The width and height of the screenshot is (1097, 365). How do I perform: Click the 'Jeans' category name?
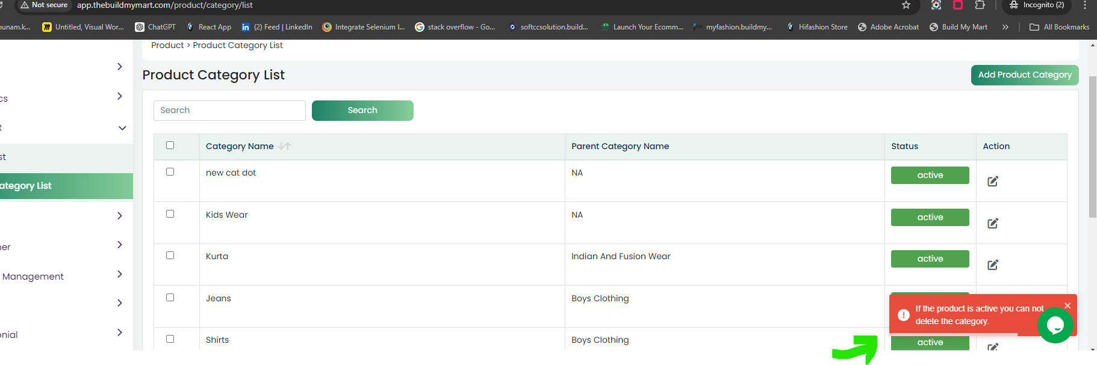pos(219,298)
